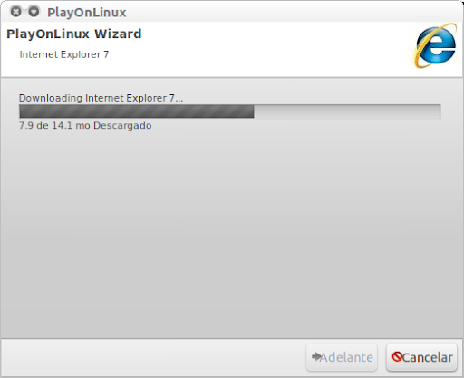Click empty space left of Adelante
The width and height of the screenshot is (464, 378).
pos(151,357)
